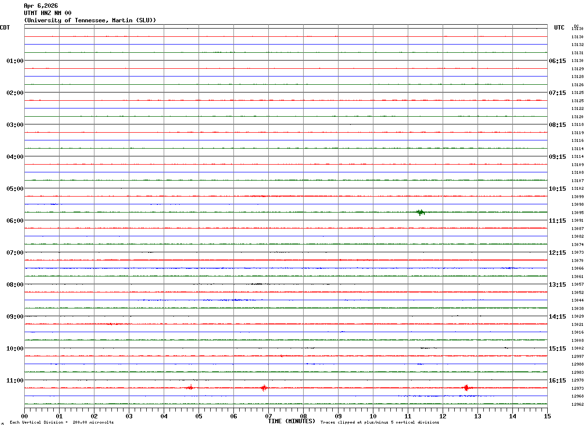Click the University of Tennessee, Martin (SLU) label
The width and height of the screenshot is (586, 429).
pos(90,20)
